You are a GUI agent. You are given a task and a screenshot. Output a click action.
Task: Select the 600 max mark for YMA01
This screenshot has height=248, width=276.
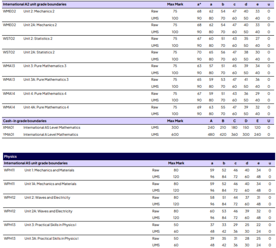(175, 135)
